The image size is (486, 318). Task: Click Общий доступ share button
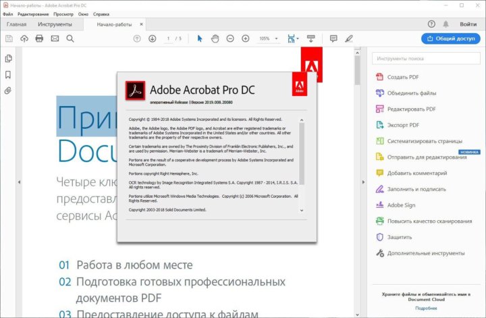click(x=451, y=38)
